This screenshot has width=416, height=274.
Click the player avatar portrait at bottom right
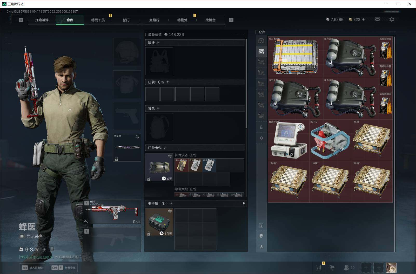[x=391, y=268]
